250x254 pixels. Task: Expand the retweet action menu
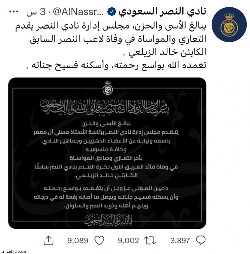[x=150, y=240]
